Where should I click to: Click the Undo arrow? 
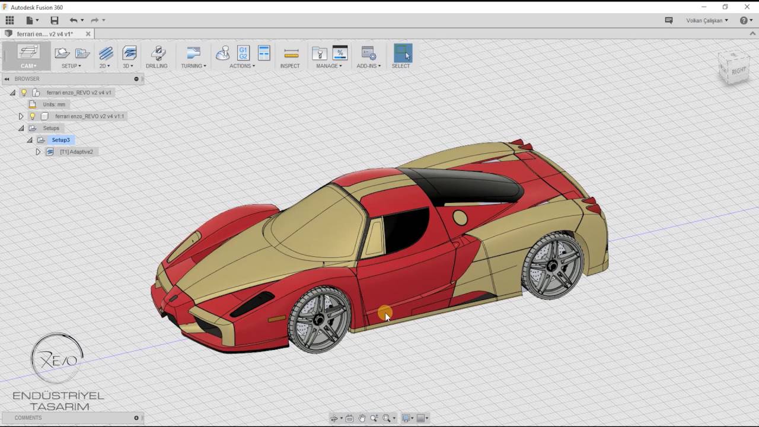(x=73, y=20)
